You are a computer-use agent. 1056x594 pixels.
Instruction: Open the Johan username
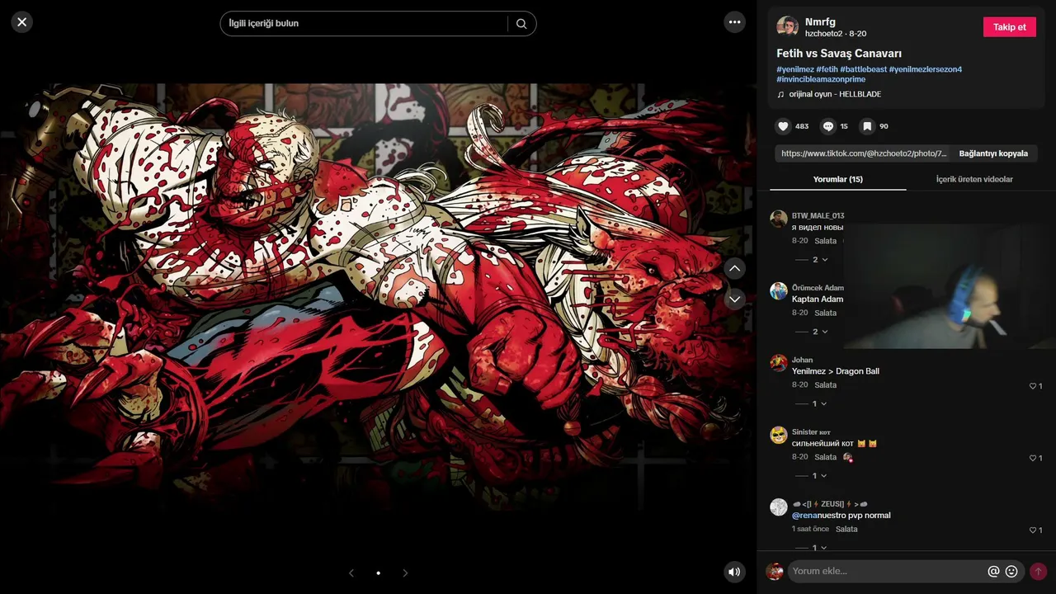(x=802, y=360)
